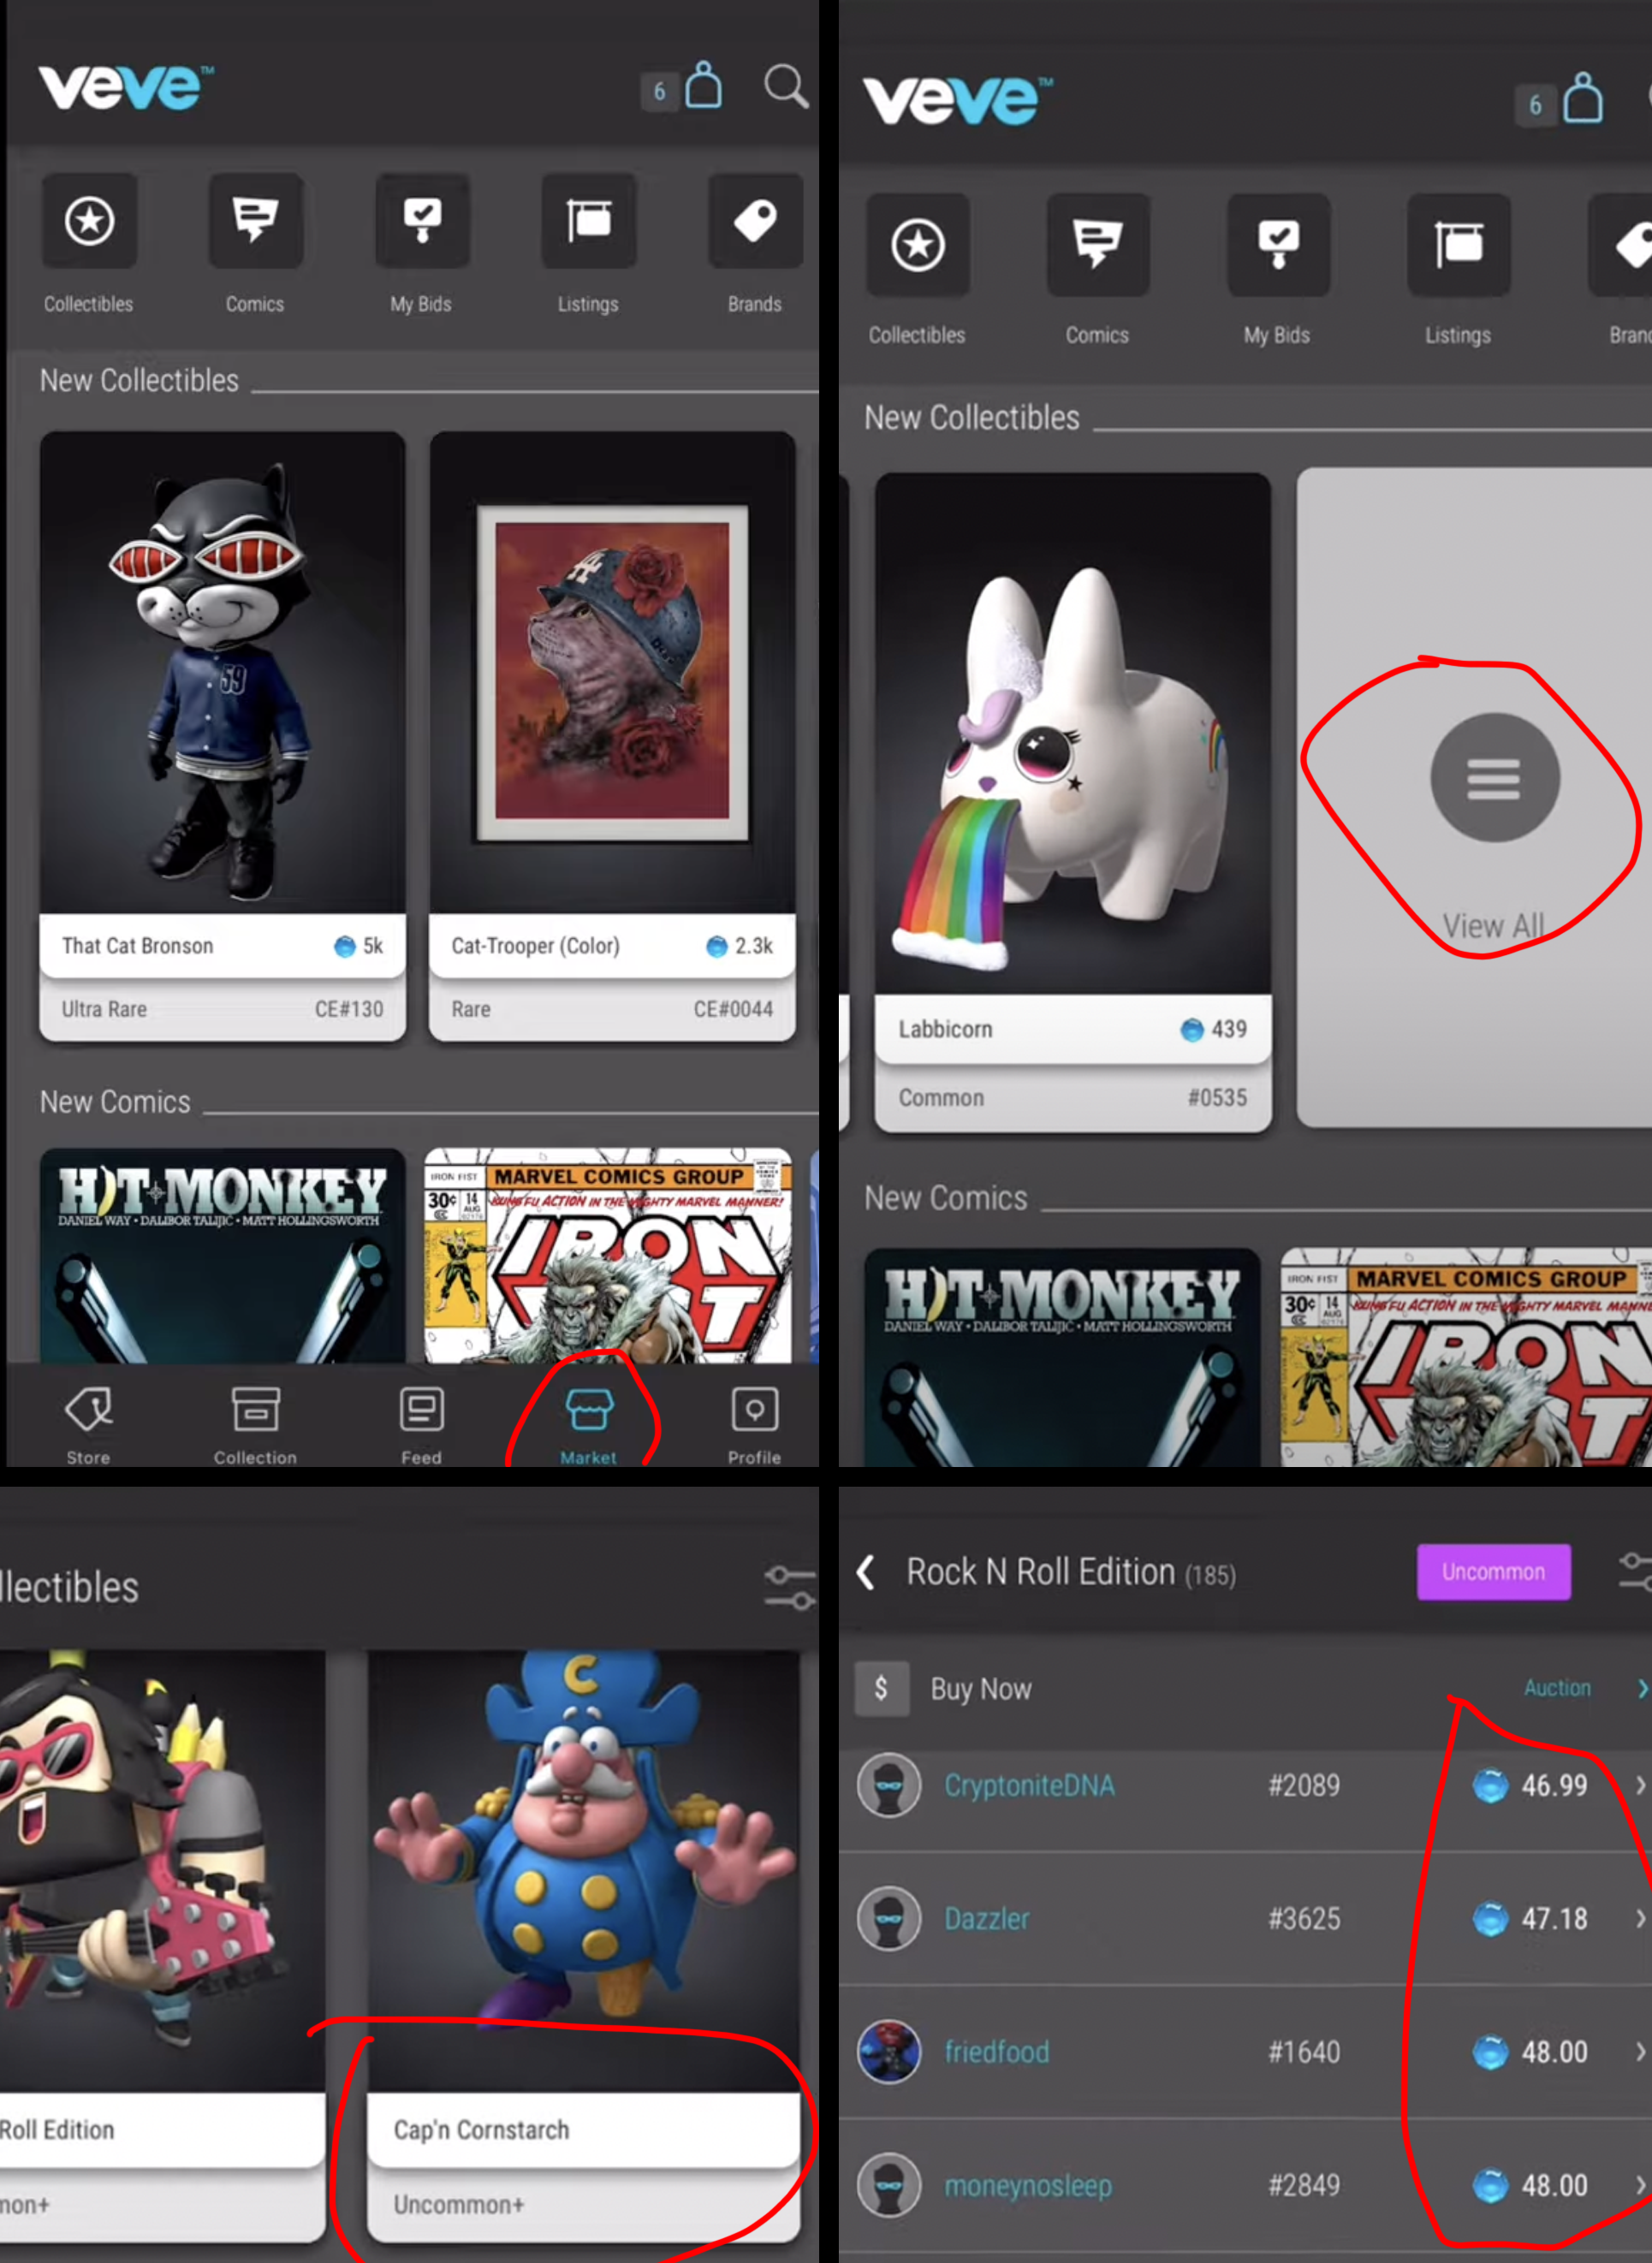Tap the bag icon on the That Cat Bronson screen

pos(704,85)
